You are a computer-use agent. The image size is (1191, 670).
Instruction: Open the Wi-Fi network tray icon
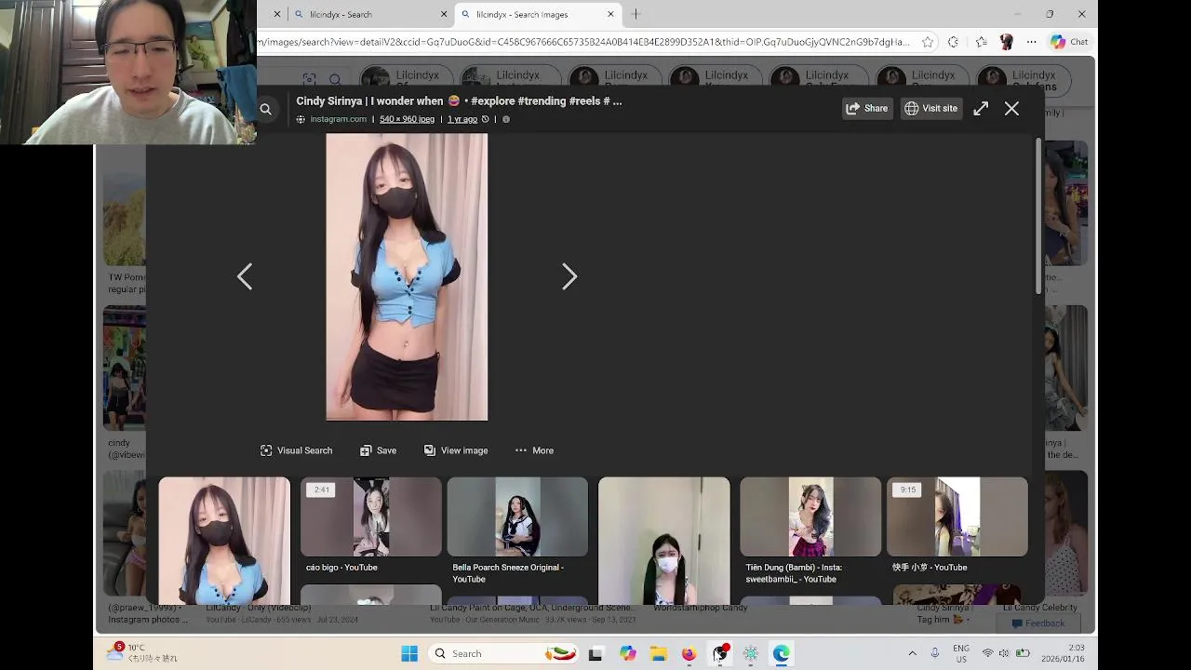point(987,653)
